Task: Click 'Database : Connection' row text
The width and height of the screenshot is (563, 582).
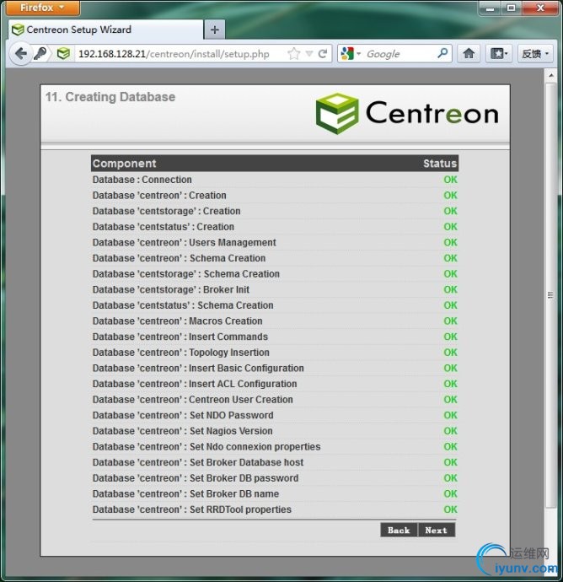Action: [x=142, y=180]
